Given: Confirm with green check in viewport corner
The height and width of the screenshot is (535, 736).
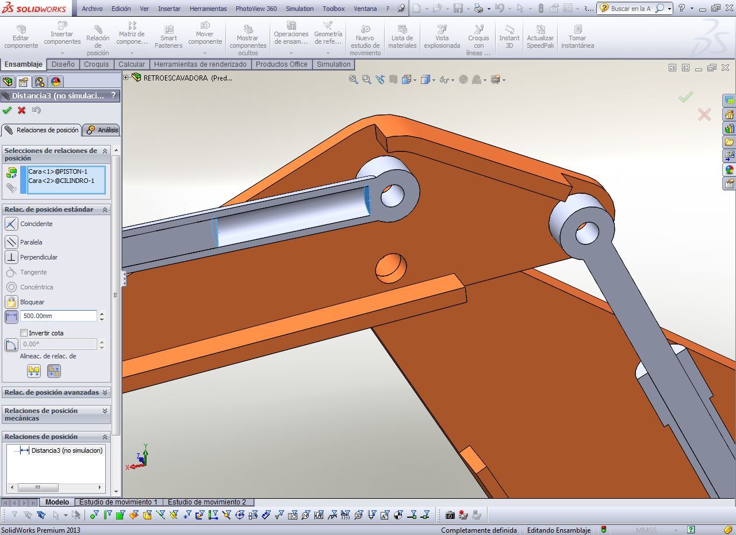Looking at the screenshot, I should pos(685,97).
